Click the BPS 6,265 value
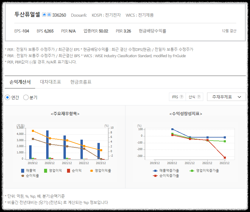Image resolution: width=250 pixels, height=212 pixels. click(x=45, y=31)
